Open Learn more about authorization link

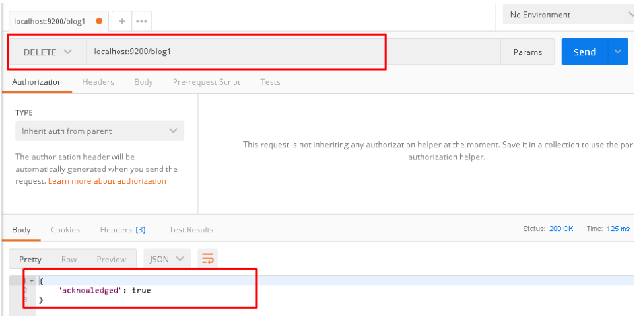click(107, 181)
